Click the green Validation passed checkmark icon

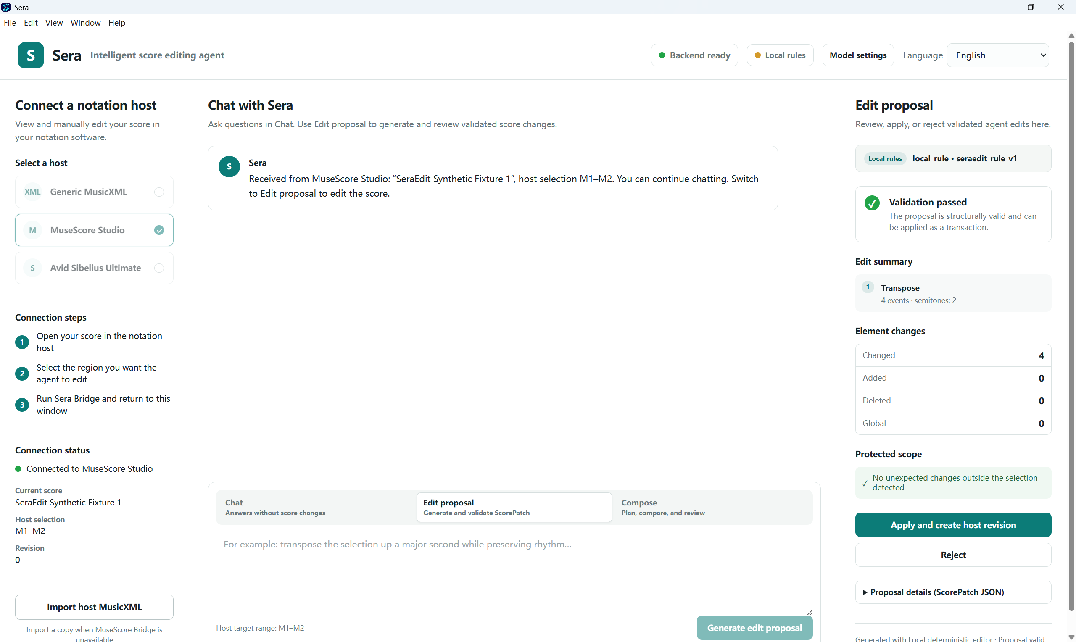click(x=872, y=203)
